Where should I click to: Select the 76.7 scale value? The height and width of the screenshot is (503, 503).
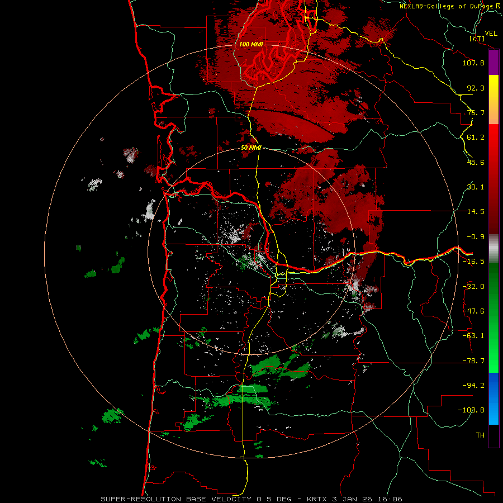point(476,112)
